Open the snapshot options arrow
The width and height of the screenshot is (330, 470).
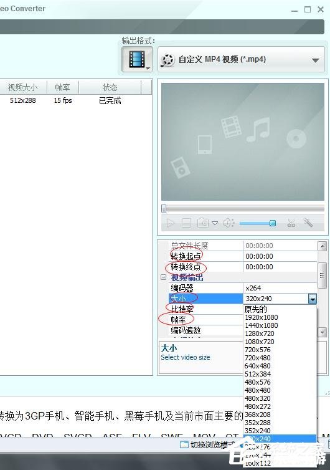point(215,223)
